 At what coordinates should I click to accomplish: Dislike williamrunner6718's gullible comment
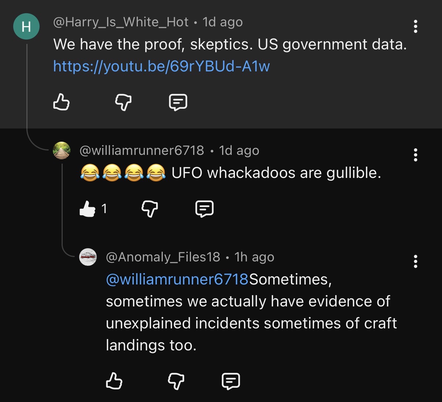tap(150, 209)
